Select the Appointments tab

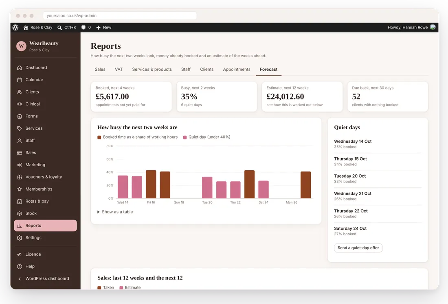click(x=237, y=69)
